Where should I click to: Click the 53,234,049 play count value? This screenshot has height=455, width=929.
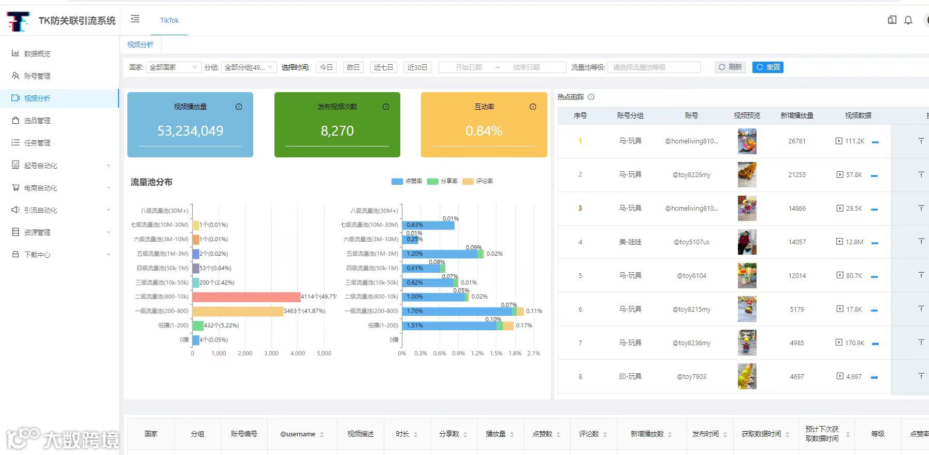point(190,131)
